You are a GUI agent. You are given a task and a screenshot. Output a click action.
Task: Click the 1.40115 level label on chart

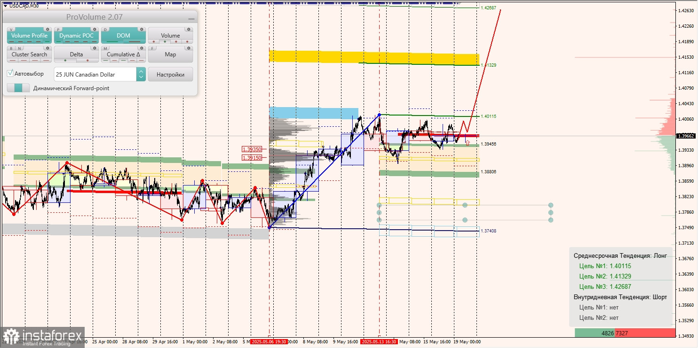click(x=488, y=116)
